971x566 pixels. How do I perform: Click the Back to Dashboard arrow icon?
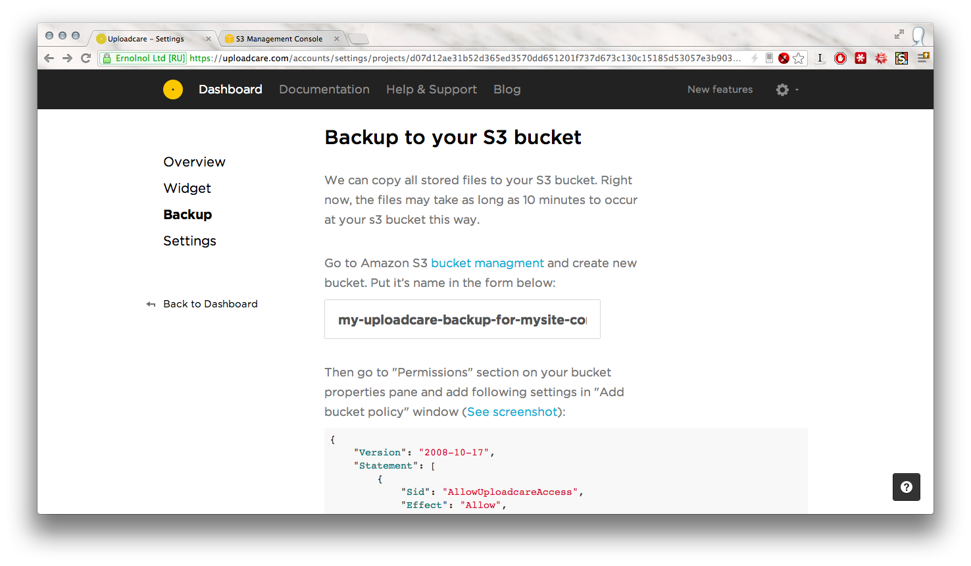(151, 304)
